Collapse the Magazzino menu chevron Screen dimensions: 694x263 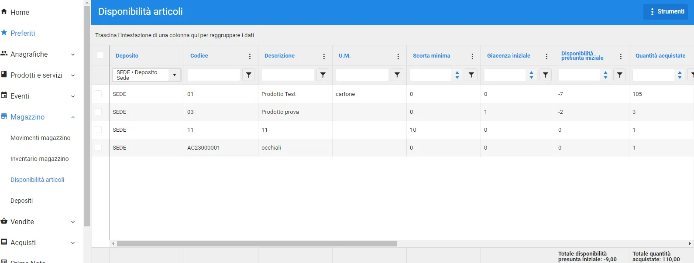pyautogui.click(x=73, y=117)
